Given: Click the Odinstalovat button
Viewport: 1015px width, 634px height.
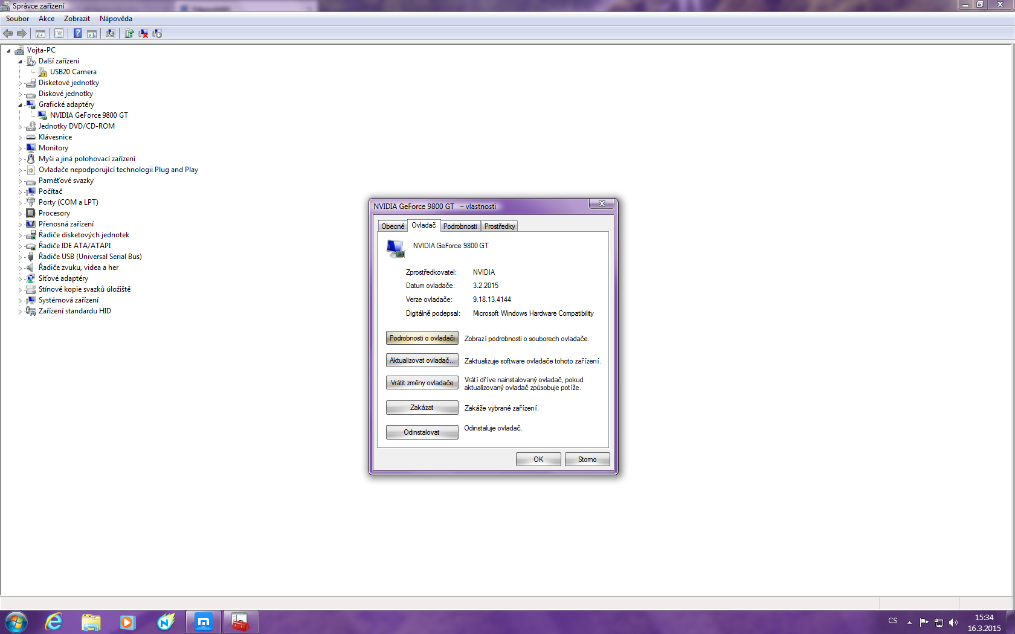Looking at the screenshot, I should pos(422,432).
